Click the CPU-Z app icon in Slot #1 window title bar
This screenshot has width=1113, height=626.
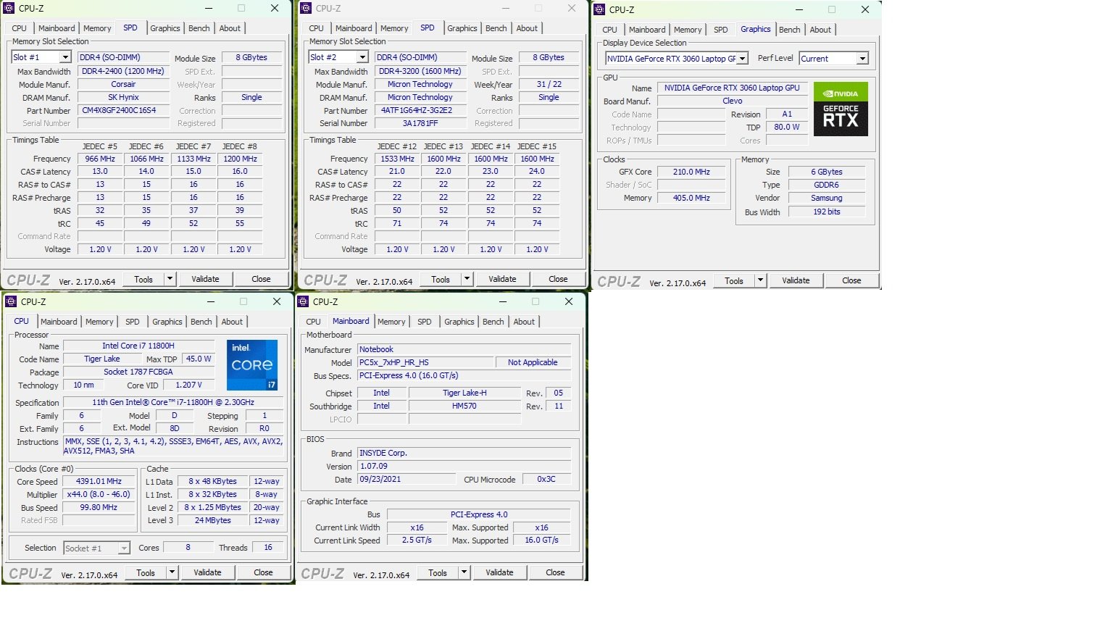(x=9, y=9)
